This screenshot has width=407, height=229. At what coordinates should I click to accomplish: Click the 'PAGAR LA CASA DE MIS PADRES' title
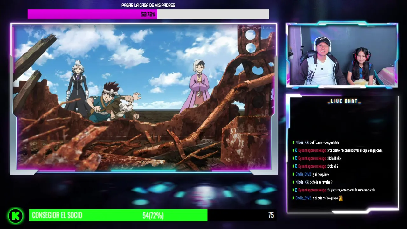(148, 5)
